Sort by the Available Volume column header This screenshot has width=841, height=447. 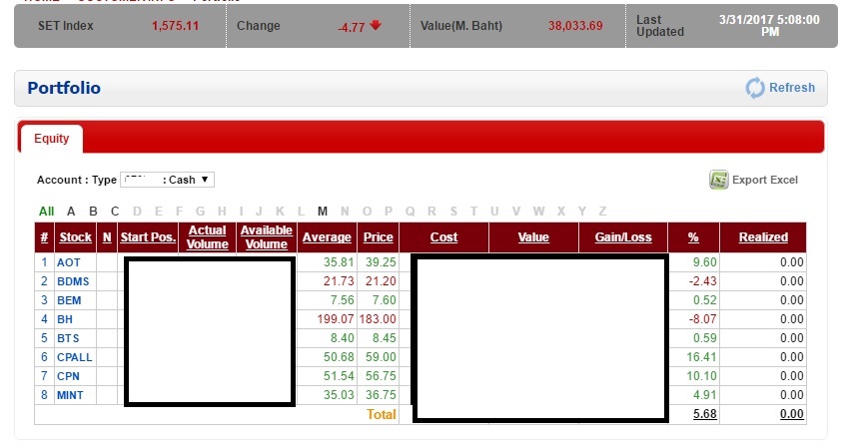pos(267,236)
